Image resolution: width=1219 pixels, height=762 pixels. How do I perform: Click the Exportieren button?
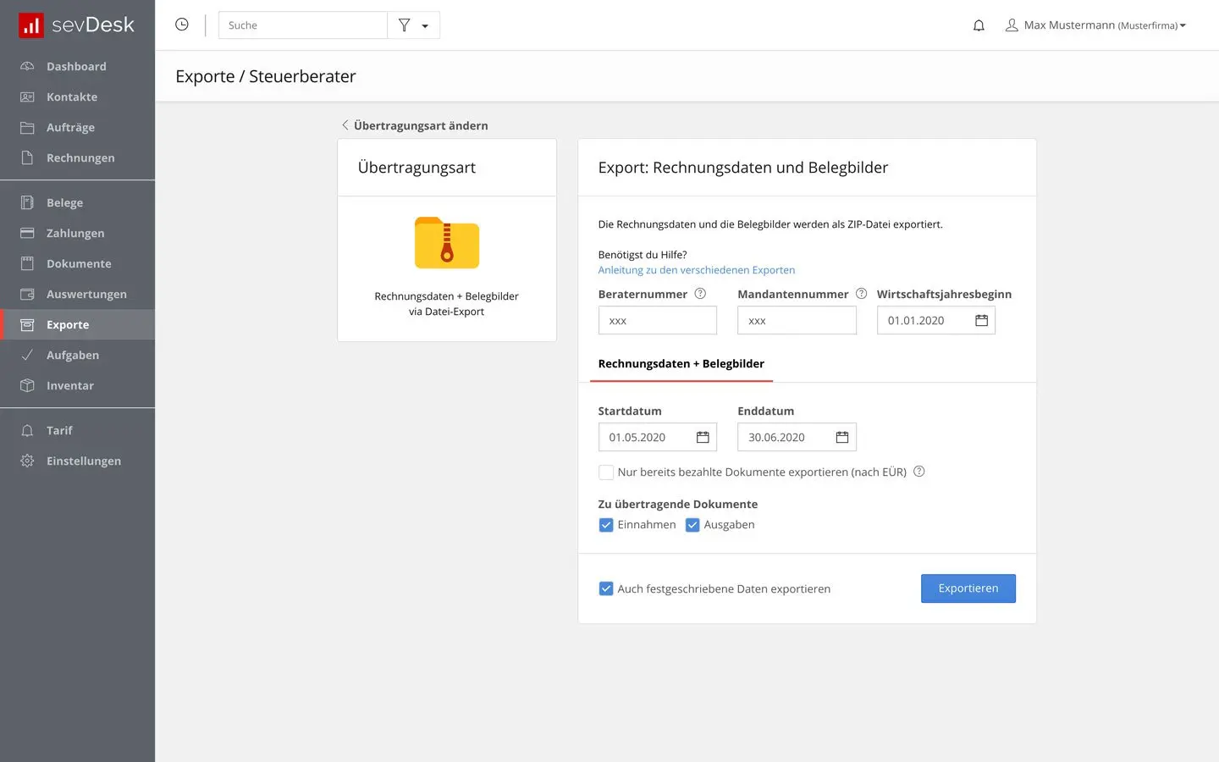(968, 588)
